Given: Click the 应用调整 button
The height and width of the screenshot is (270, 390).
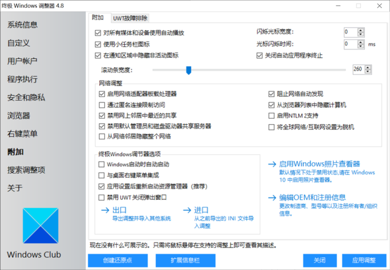Looking at the screenshot, I should [x=364, y=260].
